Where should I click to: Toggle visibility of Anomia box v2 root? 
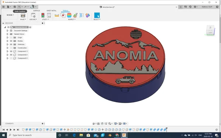tap(8, 27)
